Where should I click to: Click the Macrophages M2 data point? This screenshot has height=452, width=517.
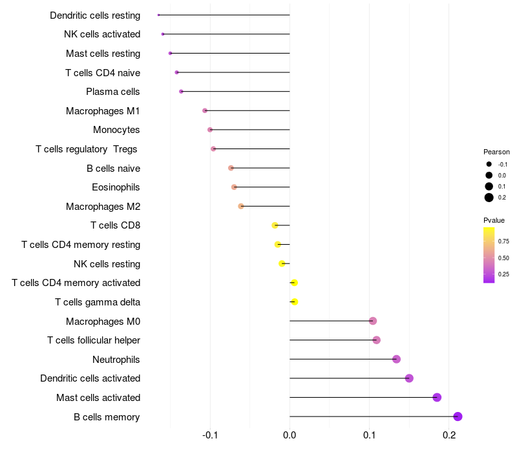pyautogui.click(x=241, y=207)
